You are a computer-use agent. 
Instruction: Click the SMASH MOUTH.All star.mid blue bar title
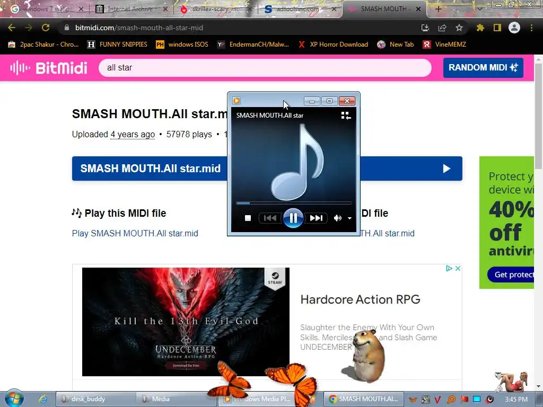[150, 169]
